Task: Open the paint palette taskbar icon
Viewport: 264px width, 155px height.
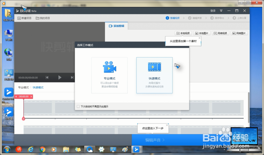Action: (x=125, y=149)
